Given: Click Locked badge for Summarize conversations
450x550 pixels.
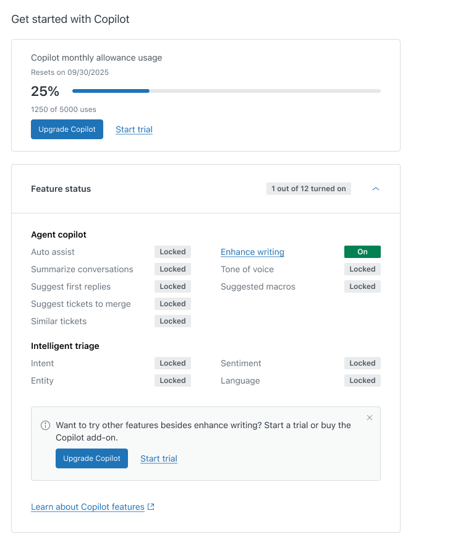Looking at the screenshot, I should 172,269.
